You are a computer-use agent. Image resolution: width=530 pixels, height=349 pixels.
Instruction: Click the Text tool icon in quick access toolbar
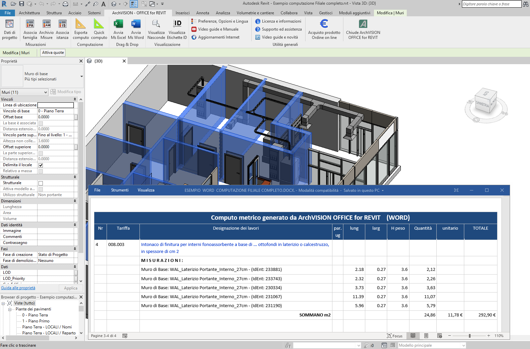pos(103,4)
